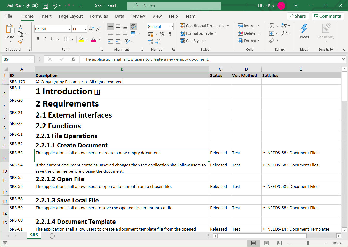The image size is (348, 247).
Task: Click the Percent Style icon
Action: coord(163,34)
